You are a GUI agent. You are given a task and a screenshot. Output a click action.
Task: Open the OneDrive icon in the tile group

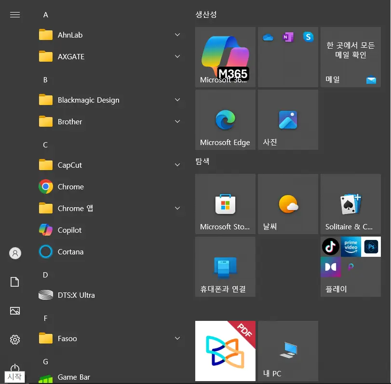pos(268,37)
